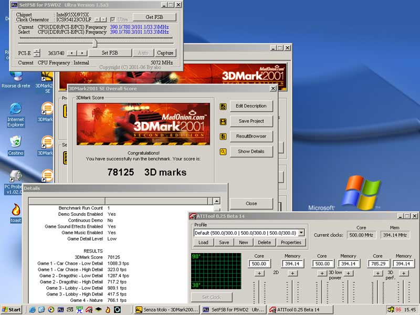Screen dimensions: 420x315
Task: Click the PLL SetFSB quick launch icon
Action: (61, 310)
